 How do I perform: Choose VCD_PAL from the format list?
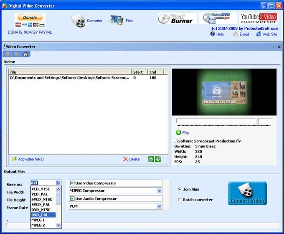tap(43, 194)
